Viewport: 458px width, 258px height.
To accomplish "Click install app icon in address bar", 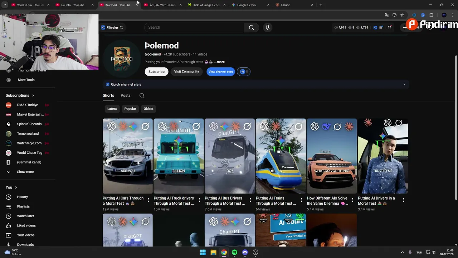I will [394, 15].
